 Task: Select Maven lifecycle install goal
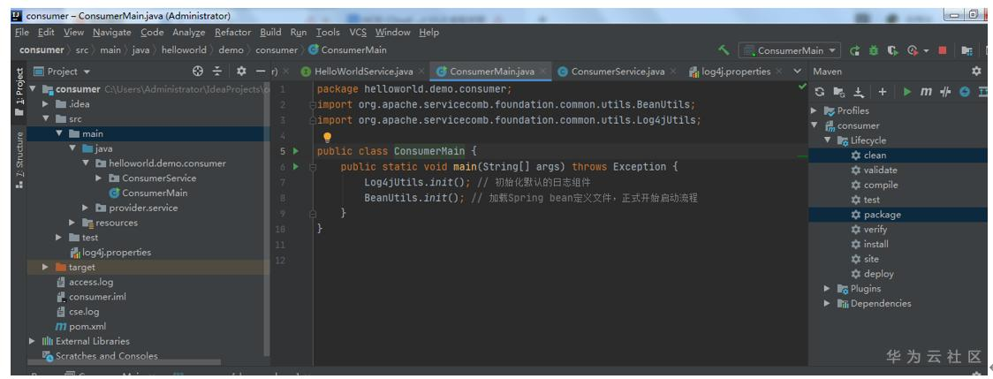tap(869, 244)
